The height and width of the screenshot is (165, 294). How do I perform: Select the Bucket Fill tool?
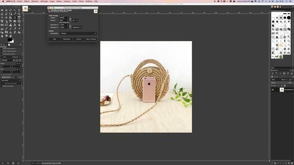pyautogui.click(x=19, y=25)
